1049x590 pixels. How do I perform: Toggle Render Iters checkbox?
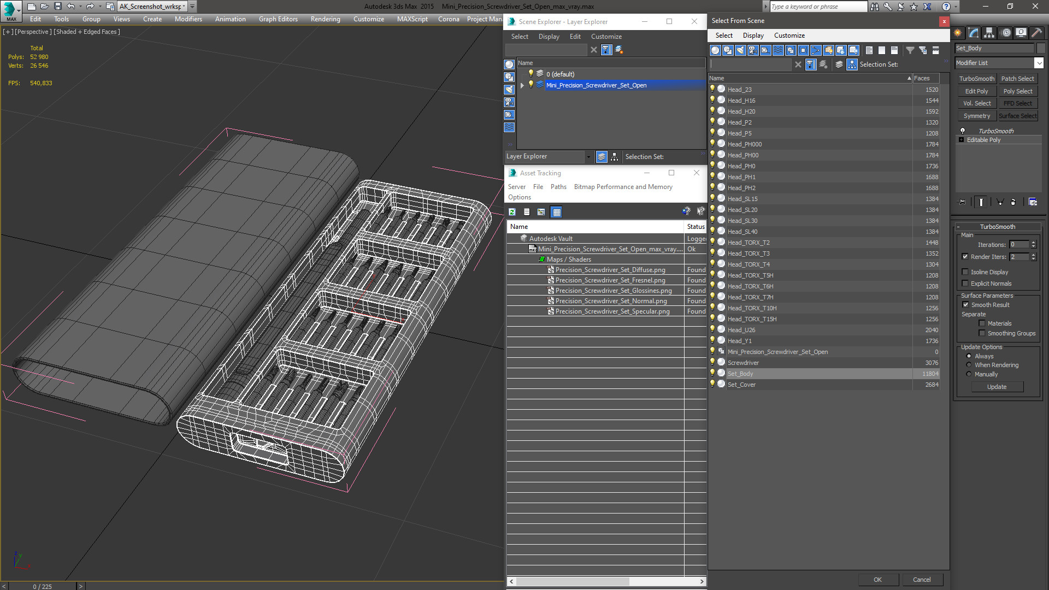click(x=965, y=257)
